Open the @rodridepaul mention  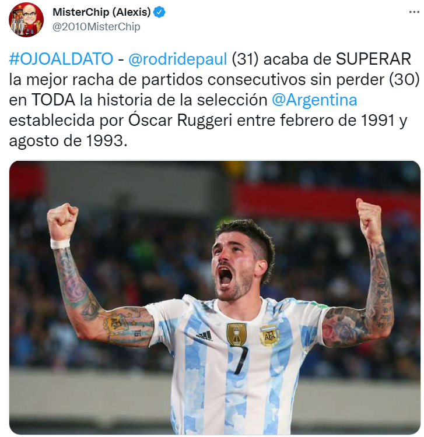pyautogui.click(x=178, y=59)
